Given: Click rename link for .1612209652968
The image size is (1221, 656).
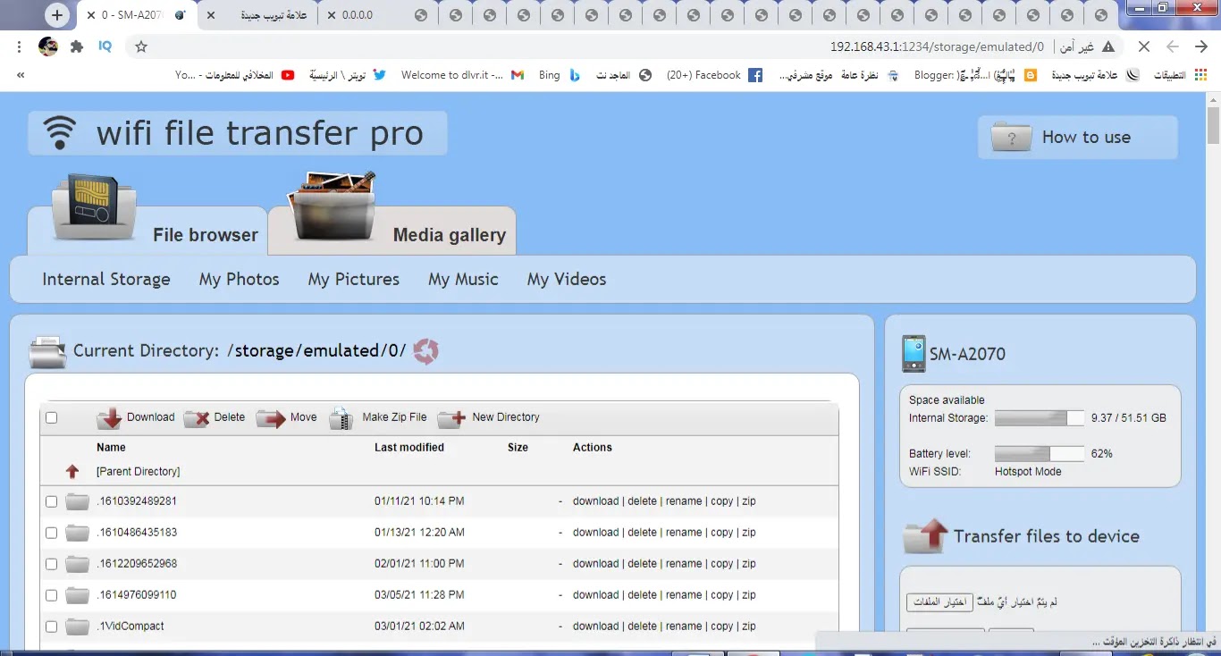Looking at the screenshot, I should tap(684, 564).
